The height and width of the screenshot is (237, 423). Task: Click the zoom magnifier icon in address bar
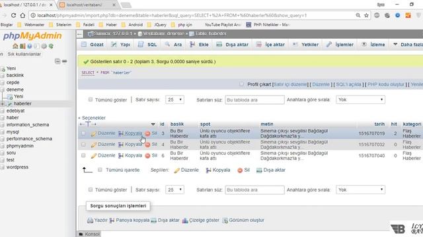[x=358, y=16]
